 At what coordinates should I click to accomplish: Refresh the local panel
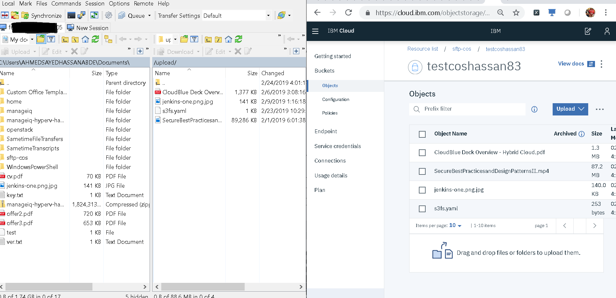pos(95,39)
